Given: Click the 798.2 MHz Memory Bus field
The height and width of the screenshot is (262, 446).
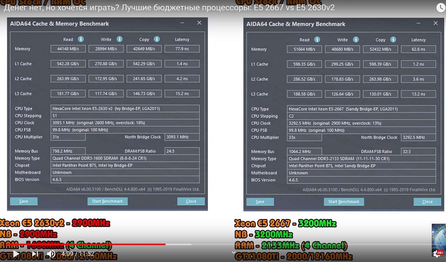Looking at the screenshot, I should pyautogui.click(x=68, y=151).
